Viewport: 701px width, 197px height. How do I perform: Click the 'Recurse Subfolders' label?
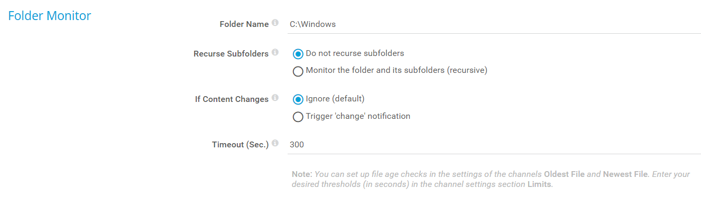pos(231,54)
